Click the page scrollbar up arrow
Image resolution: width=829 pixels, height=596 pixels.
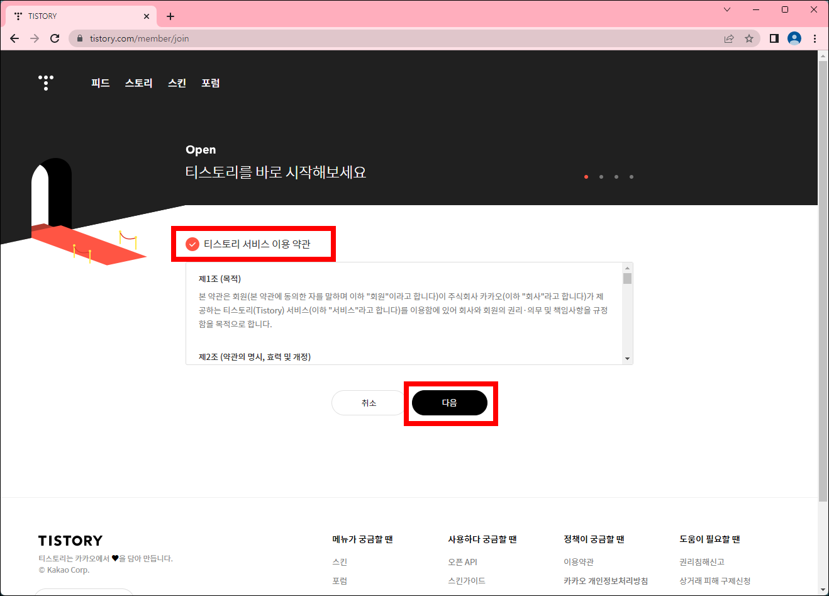[x=823, y=56]
